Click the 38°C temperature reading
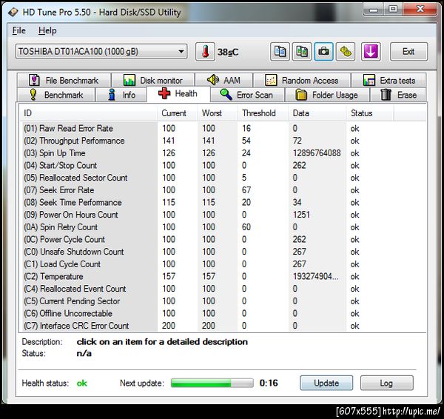 tap(228, 52)
